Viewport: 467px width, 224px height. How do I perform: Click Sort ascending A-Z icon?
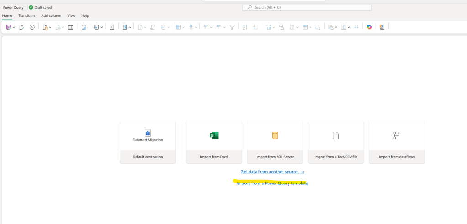pyautogui.click(x=245, y=27)
